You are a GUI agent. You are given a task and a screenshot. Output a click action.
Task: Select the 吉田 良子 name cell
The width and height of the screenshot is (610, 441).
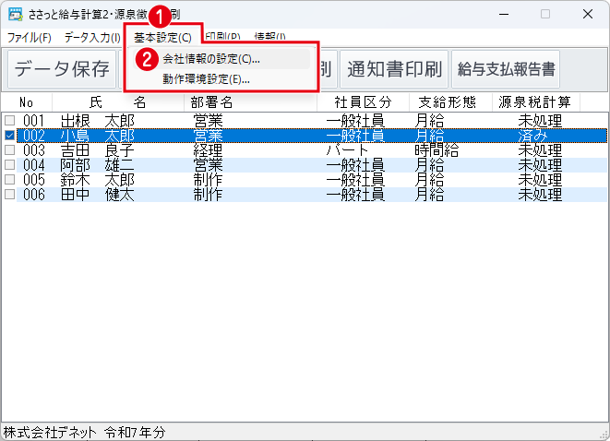click(97, 150)
